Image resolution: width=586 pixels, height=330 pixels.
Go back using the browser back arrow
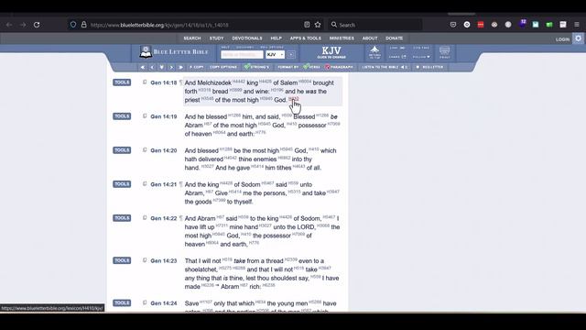(x=9, y=25)
